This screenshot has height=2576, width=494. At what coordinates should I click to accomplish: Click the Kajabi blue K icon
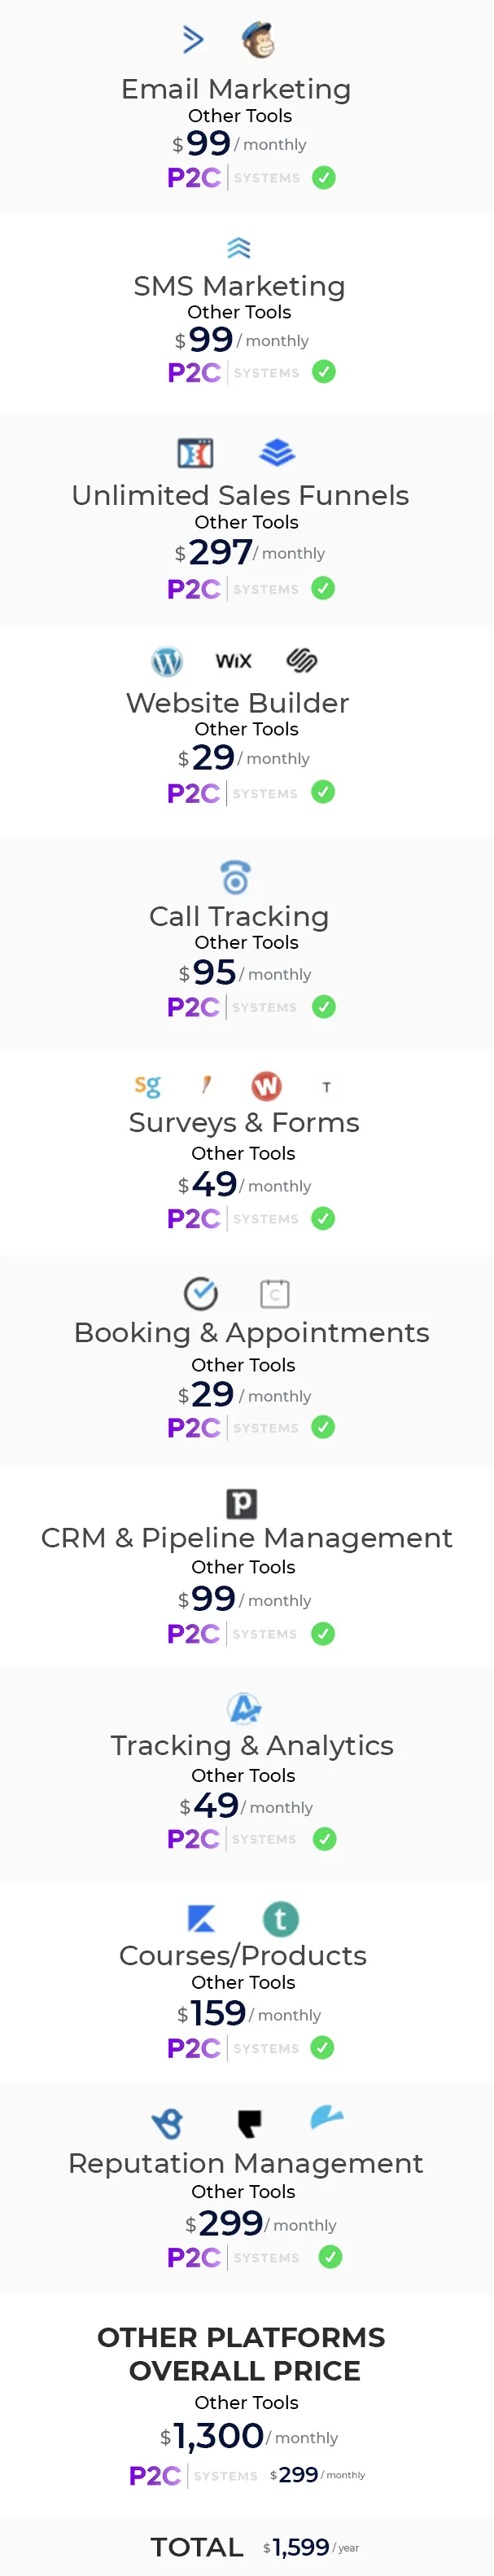[201, 1918]
